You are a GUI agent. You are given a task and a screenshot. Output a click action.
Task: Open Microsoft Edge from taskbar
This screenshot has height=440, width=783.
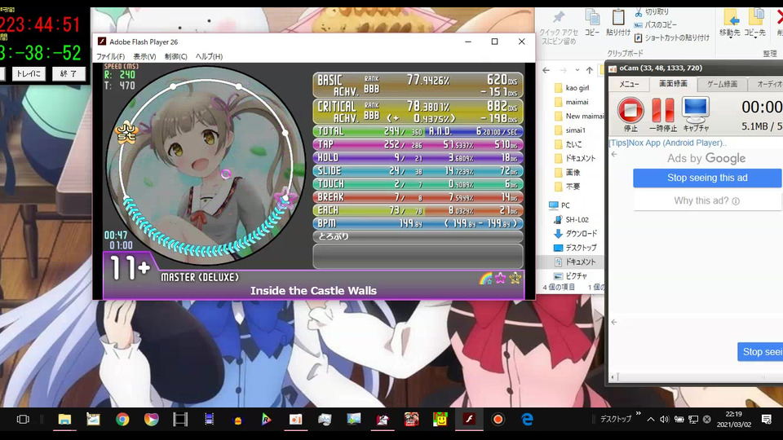pyautogui.click(x=527, y=420)
